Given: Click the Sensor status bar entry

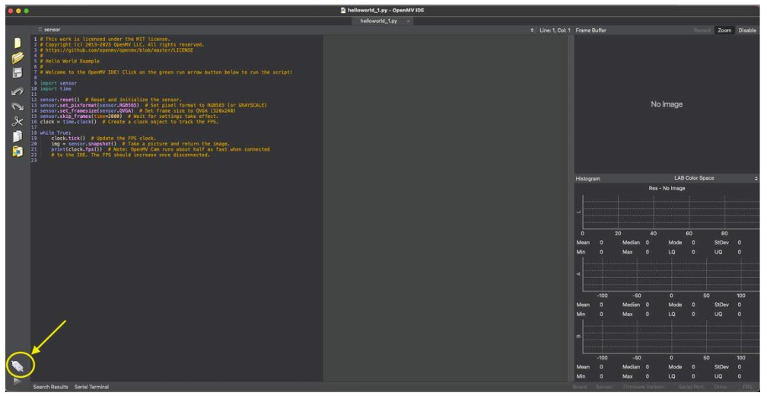Looking at the screenshot, I should (604, 387).
